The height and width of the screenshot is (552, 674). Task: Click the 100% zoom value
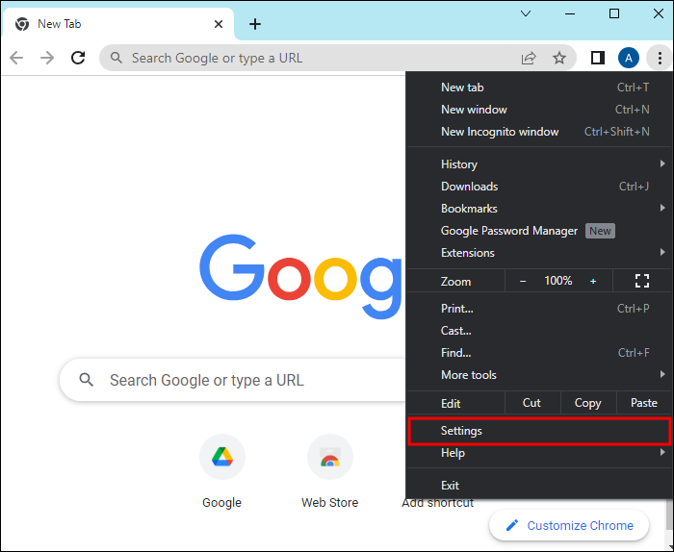coord(557,281)
